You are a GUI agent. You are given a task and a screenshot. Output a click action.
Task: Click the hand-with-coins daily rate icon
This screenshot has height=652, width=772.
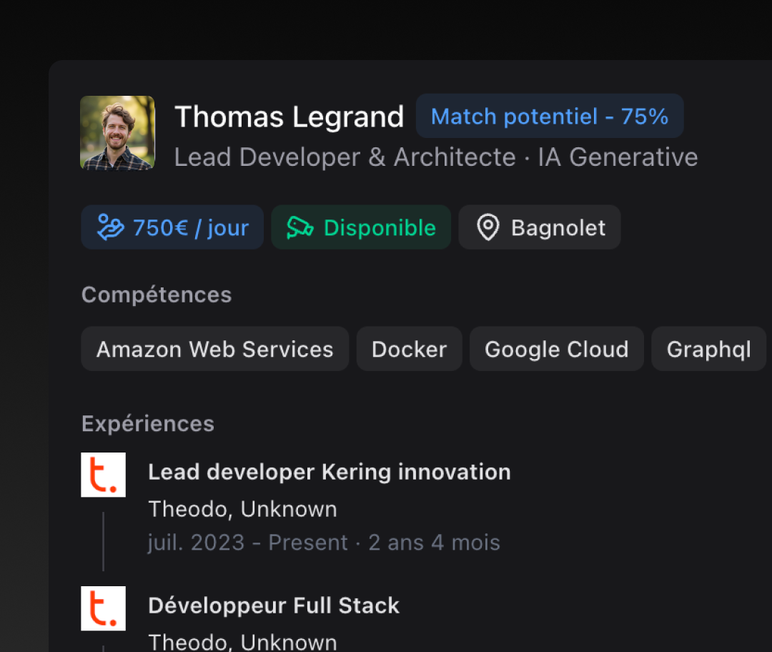(112, 227)
